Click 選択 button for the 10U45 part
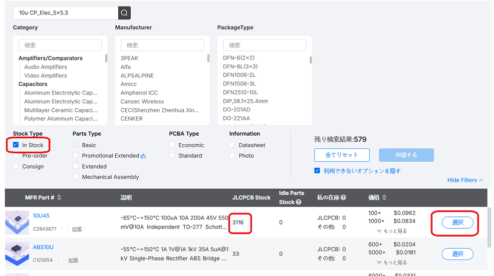494x276 pixels. pos(458,223)
